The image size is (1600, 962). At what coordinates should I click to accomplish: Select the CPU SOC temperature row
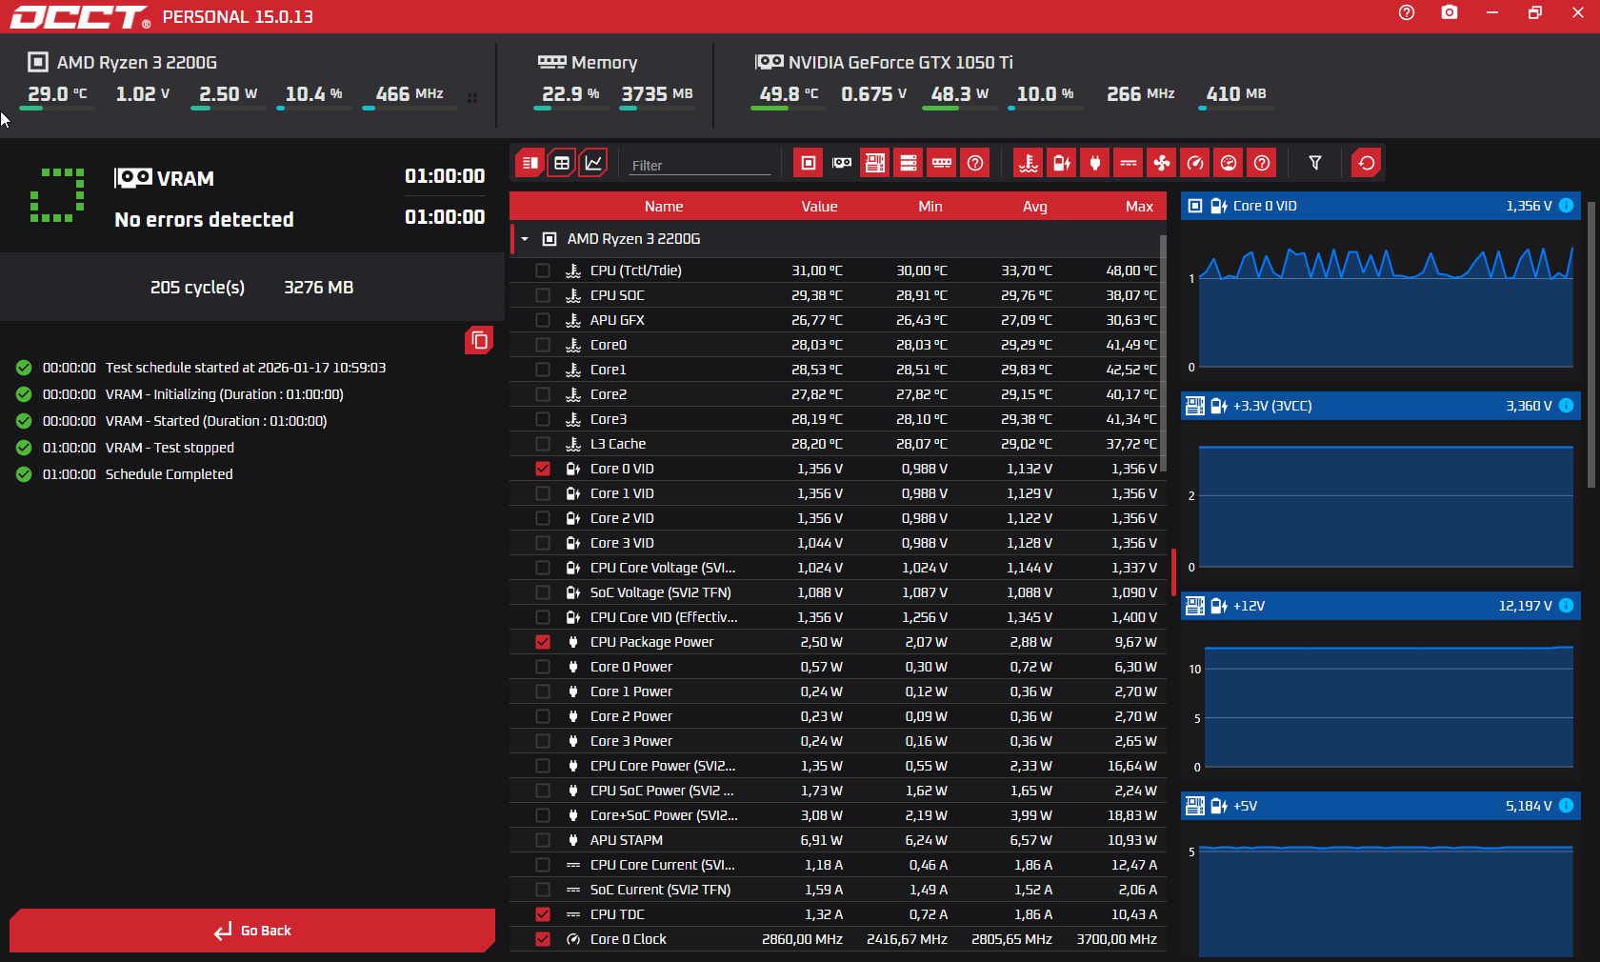coord(838,295)
